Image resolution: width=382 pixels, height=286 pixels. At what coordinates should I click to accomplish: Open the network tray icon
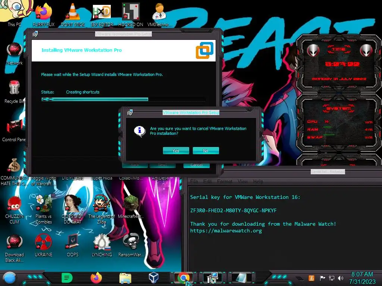click(332, 278)
